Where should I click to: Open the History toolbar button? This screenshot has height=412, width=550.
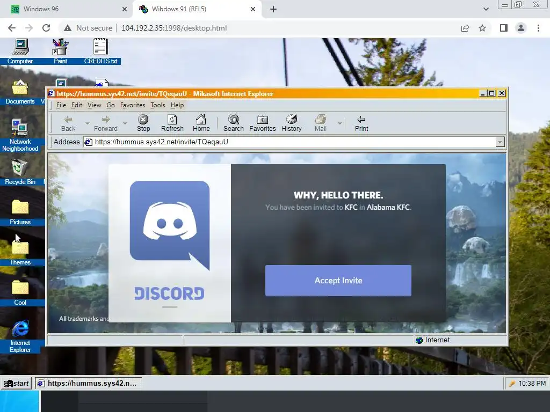[292, 123]
